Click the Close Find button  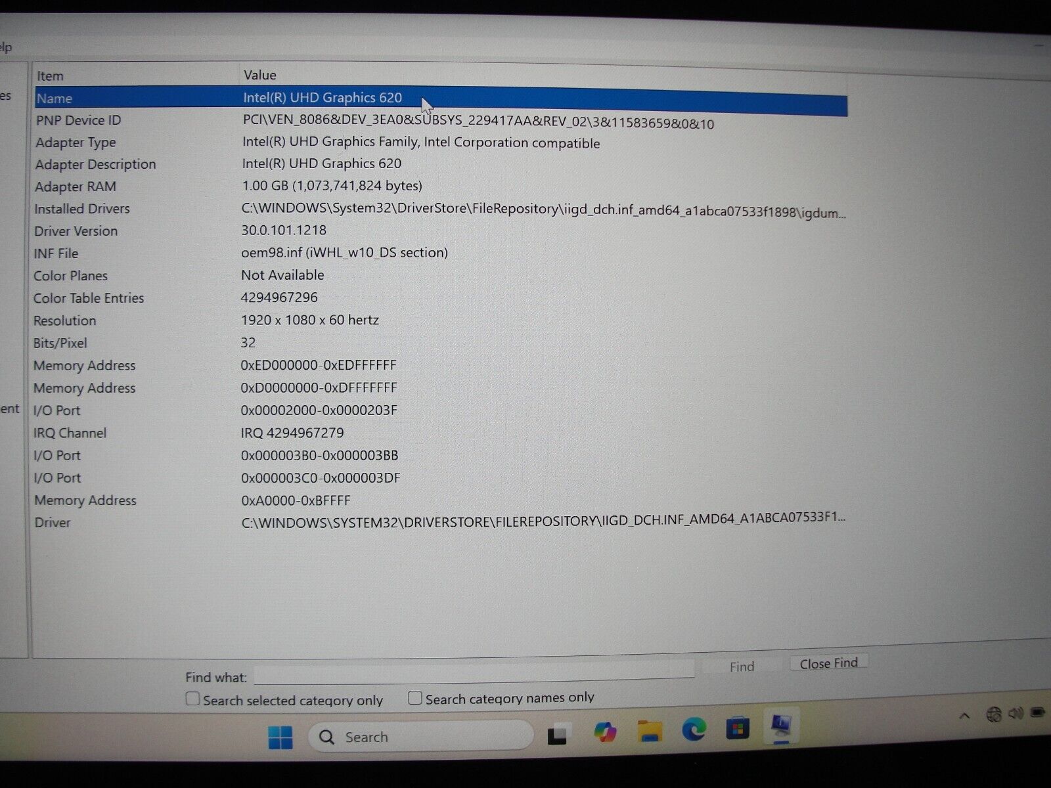click(x=828, y=663)
